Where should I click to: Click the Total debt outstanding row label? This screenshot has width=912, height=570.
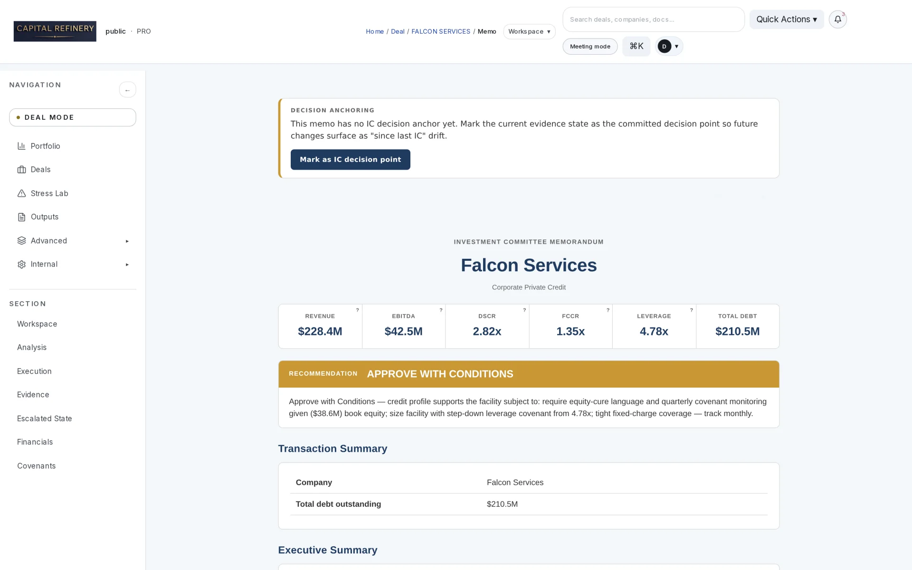(338, 504)
